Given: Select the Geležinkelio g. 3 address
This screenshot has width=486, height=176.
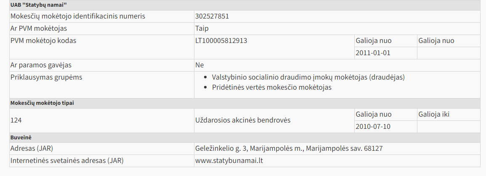Looking at the screenshot, I should 289,149.
